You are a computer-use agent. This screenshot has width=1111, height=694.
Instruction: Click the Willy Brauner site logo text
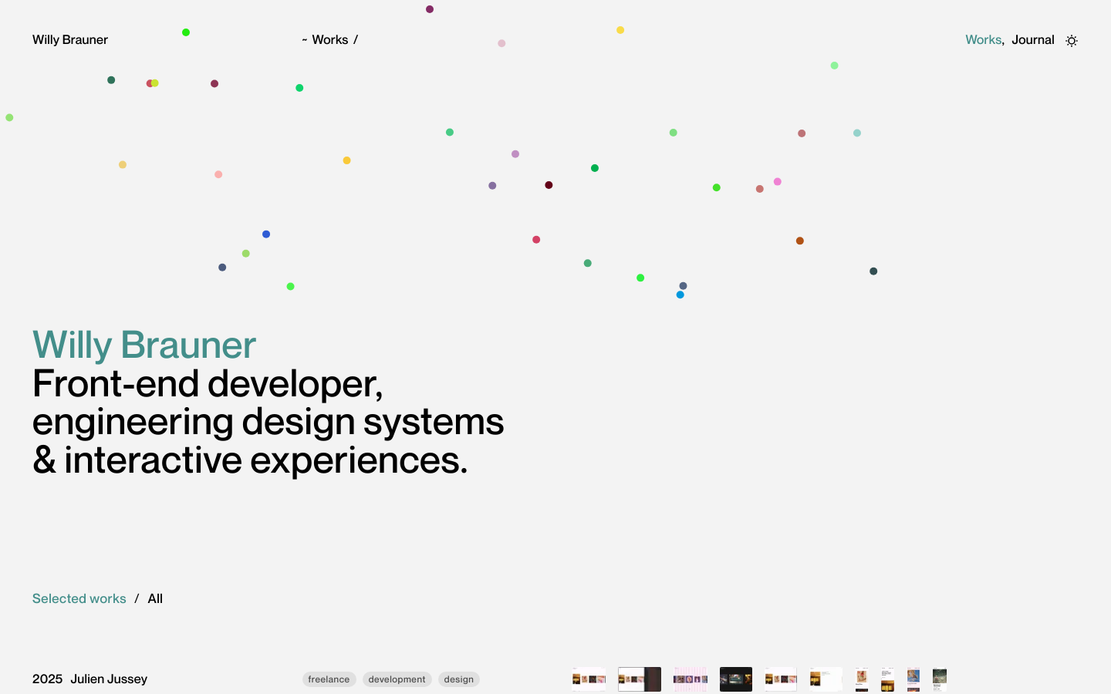pyautogui.click(x=70, y=40)
